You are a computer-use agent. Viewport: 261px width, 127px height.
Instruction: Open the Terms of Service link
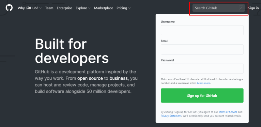click(x=228, y=112)
